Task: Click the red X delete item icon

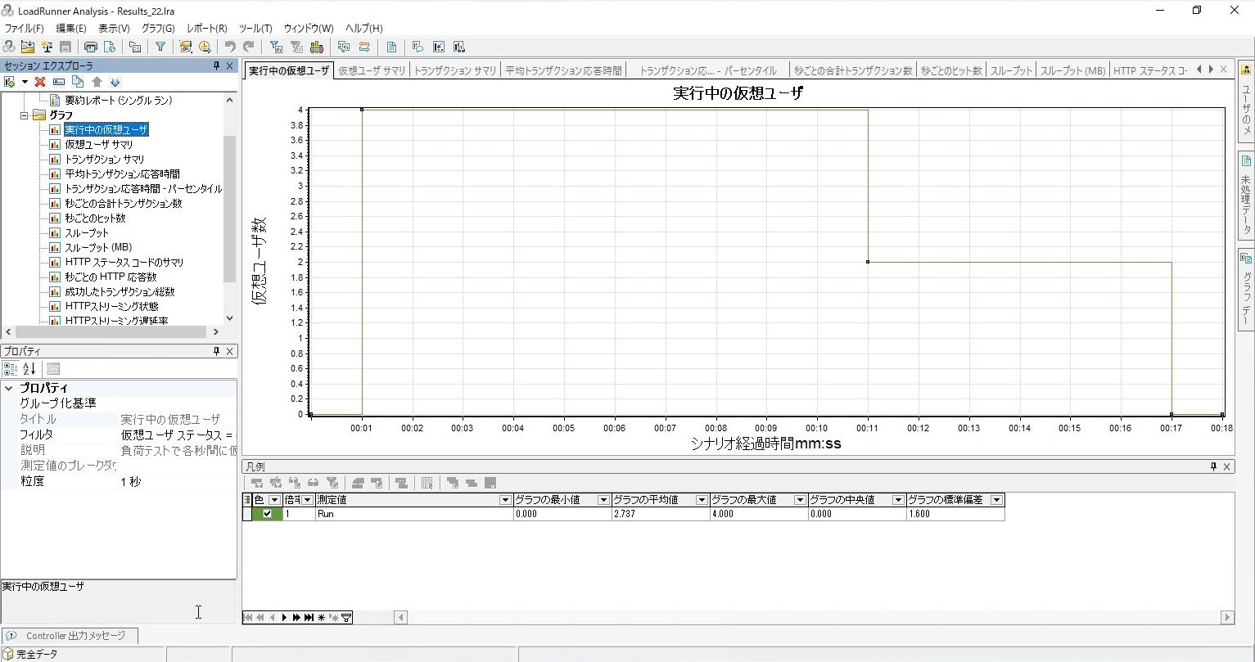Action: pos(39,82)
